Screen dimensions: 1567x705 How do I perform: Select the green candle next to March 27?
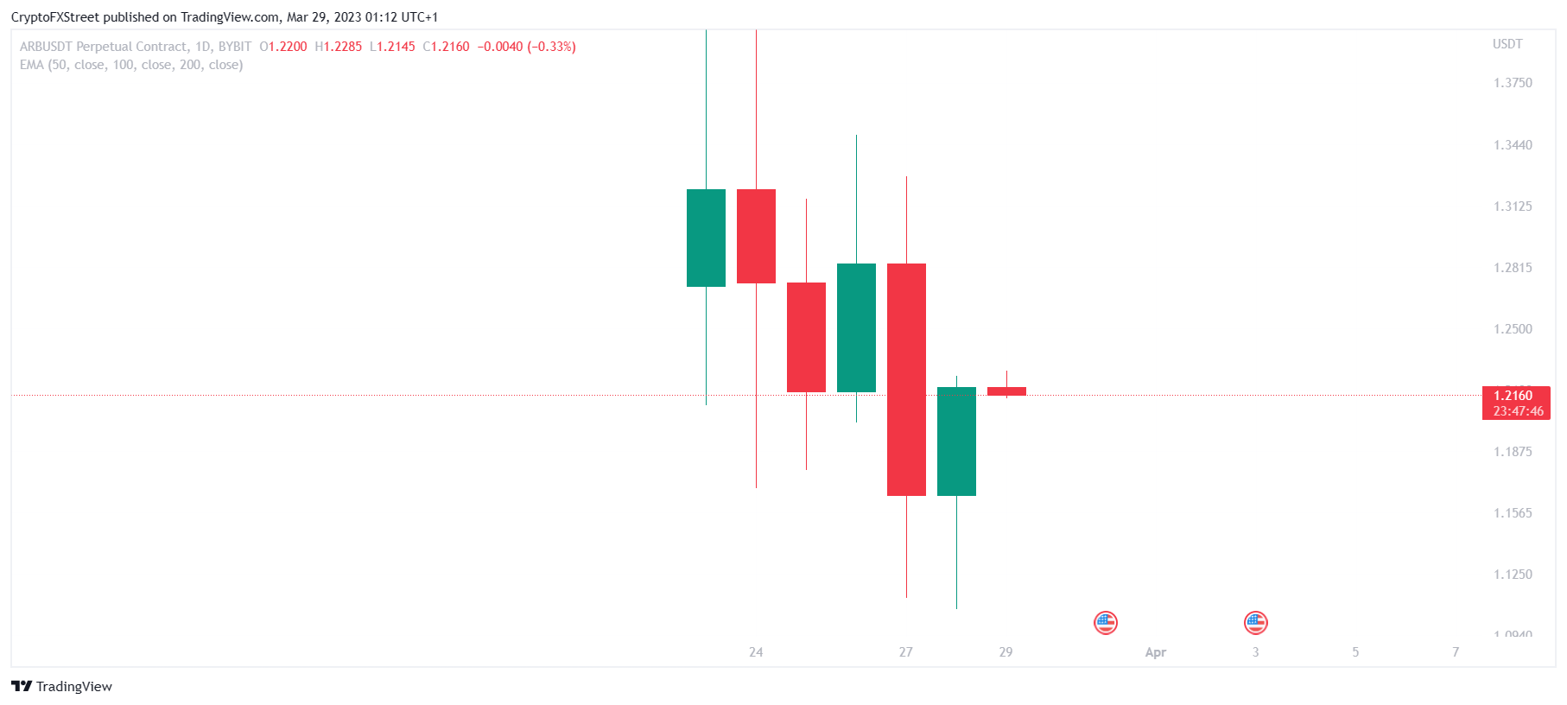[956, 441]
